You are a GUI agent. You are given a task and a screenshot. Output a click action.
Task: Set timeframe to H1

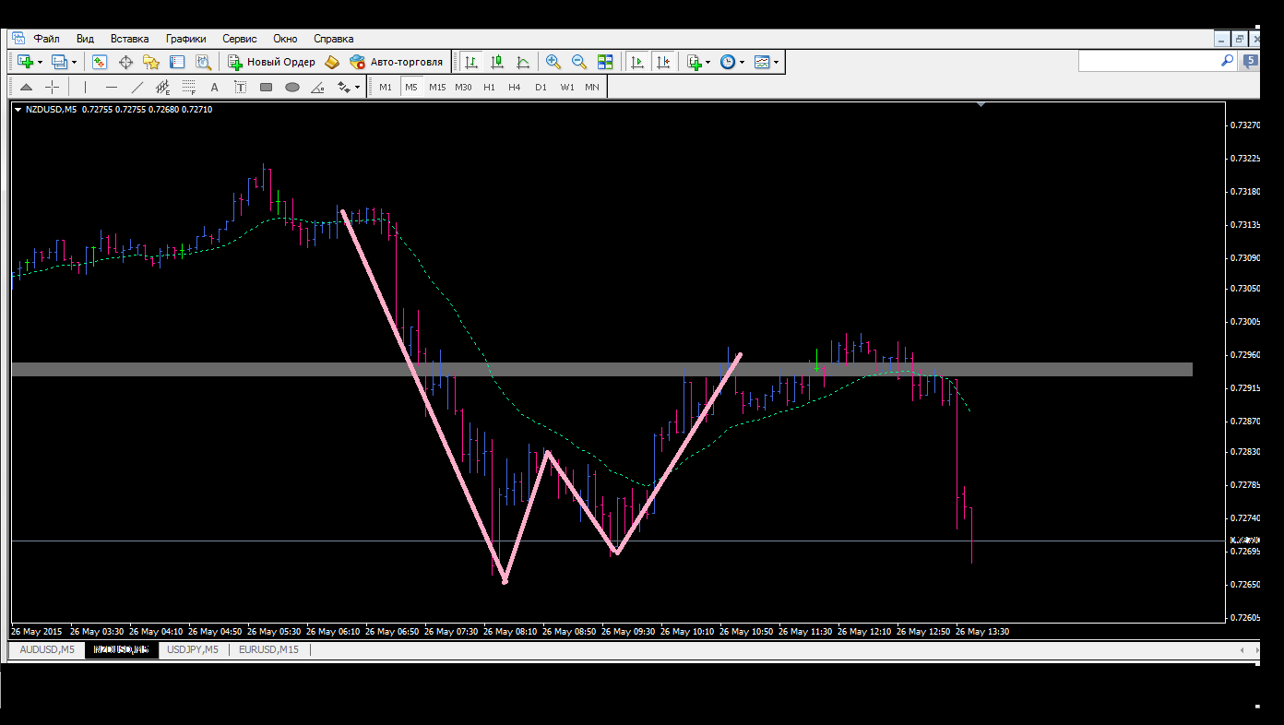click(x=489, y=88)
